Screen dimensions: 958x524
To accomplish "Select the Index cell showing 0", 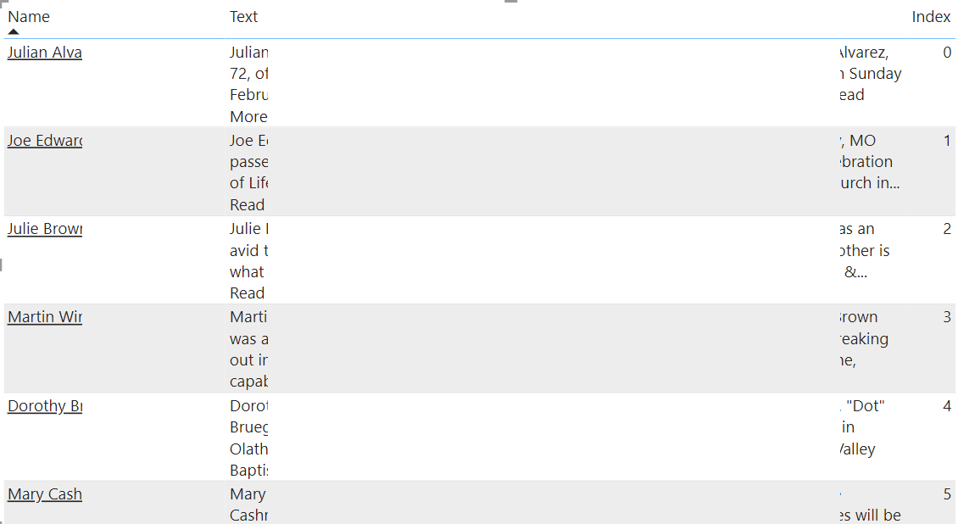I will click(947, 53).
